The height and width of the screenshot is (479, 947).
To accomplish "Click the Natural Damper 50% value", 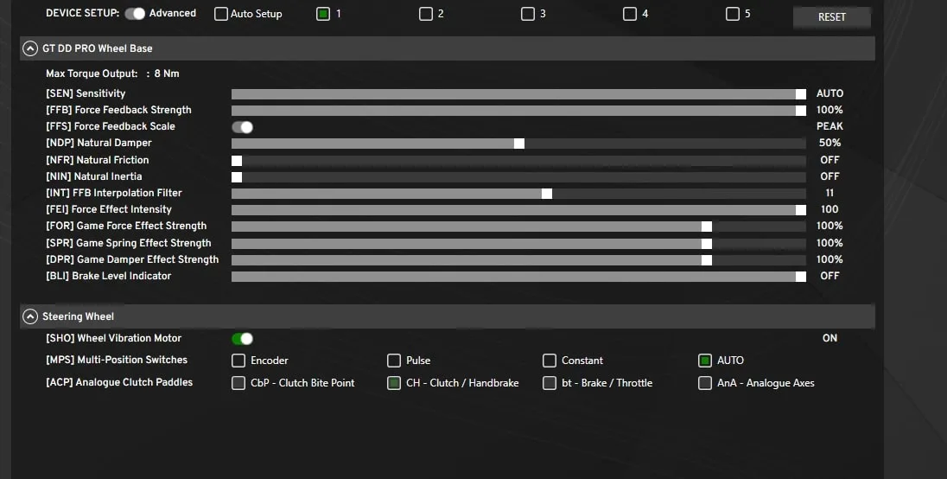I will click(x=829, y=144).
